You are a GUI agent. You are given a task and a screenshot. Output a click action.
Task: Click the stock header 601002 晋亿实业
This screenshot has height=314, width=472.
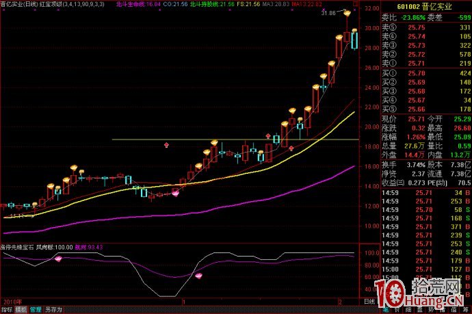point(424,7)
